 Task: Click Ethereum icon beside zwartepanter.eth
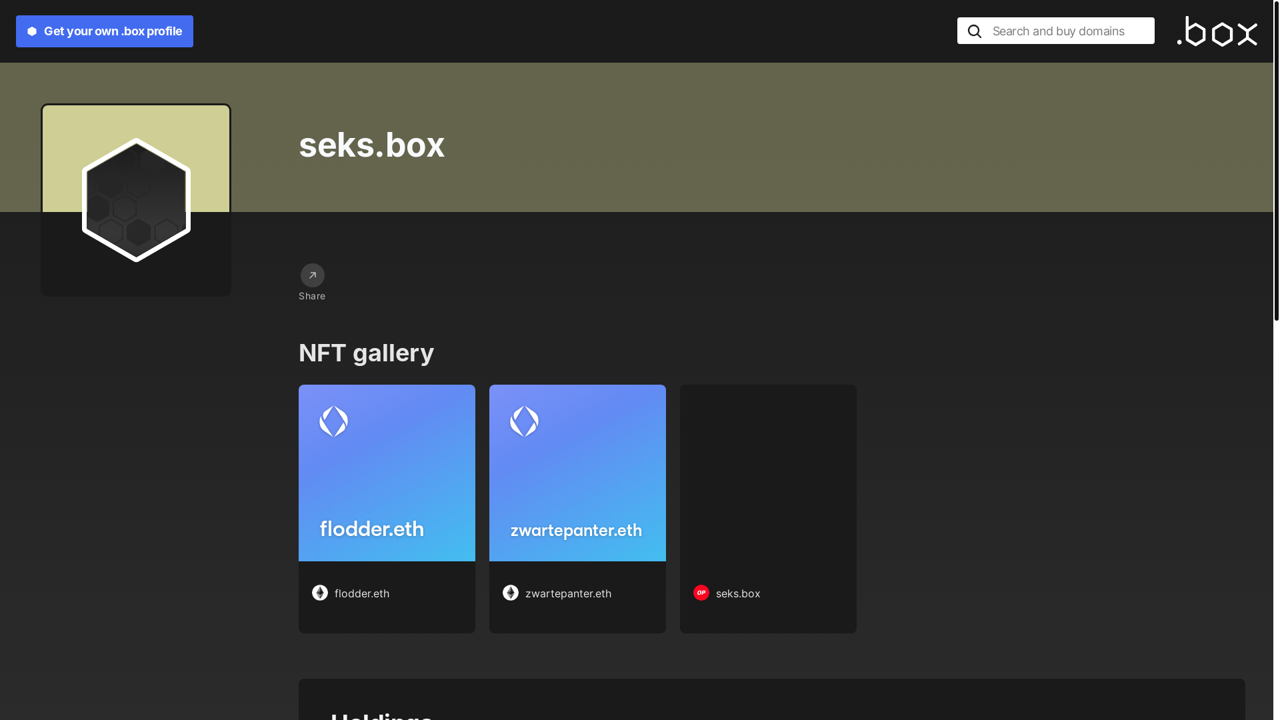511,593
